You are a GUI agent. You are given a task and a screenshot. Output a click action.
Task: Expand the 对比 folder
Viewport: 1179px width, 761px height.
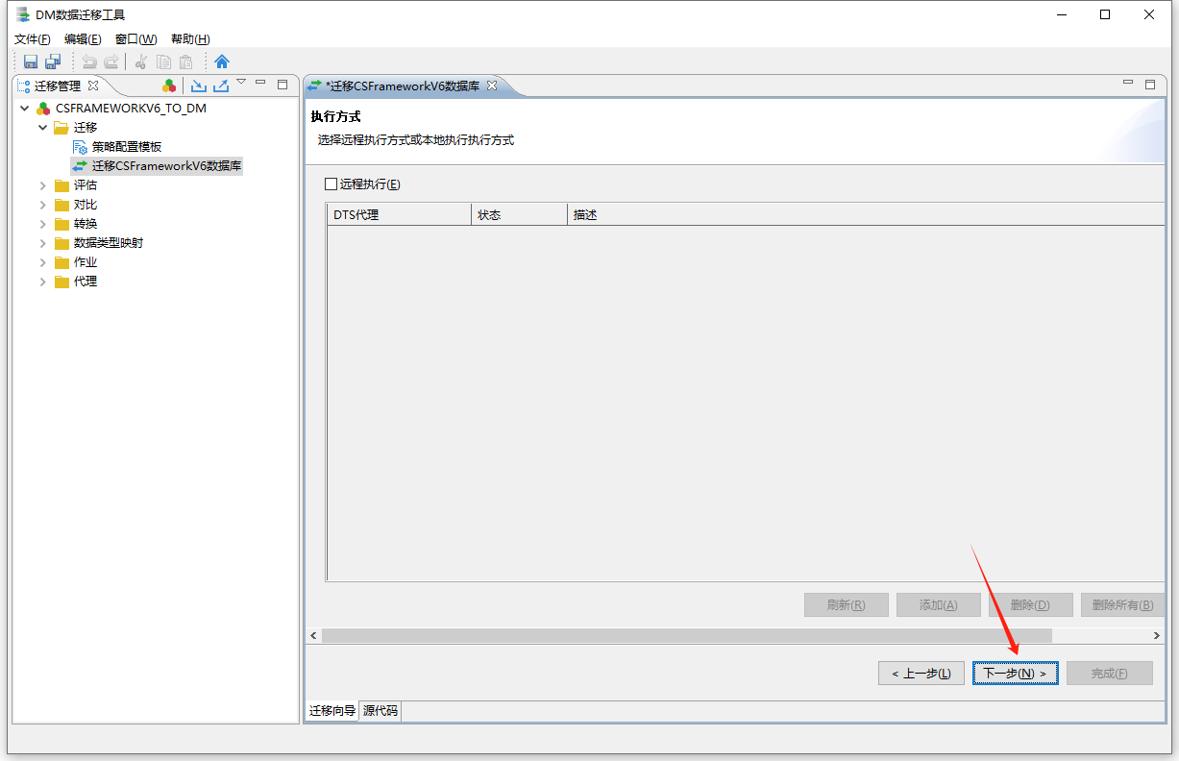click(x=43, y=205)
